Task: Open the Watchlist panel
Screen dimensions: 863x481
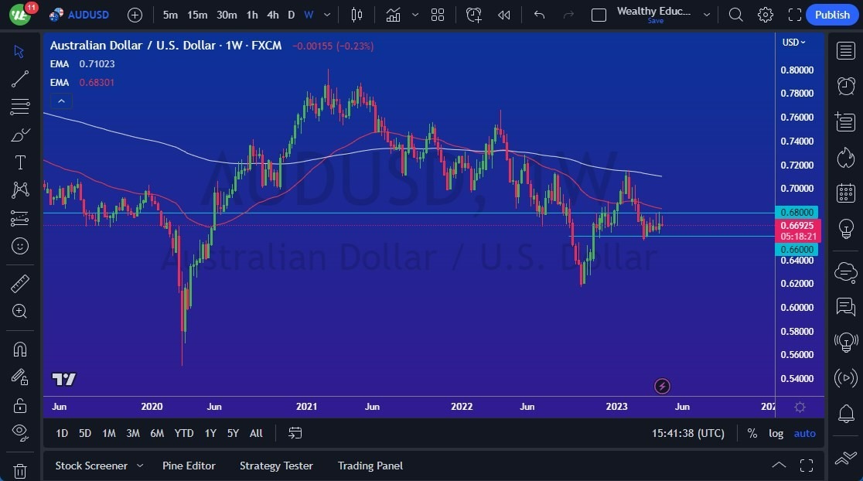Action: point(846,50)
